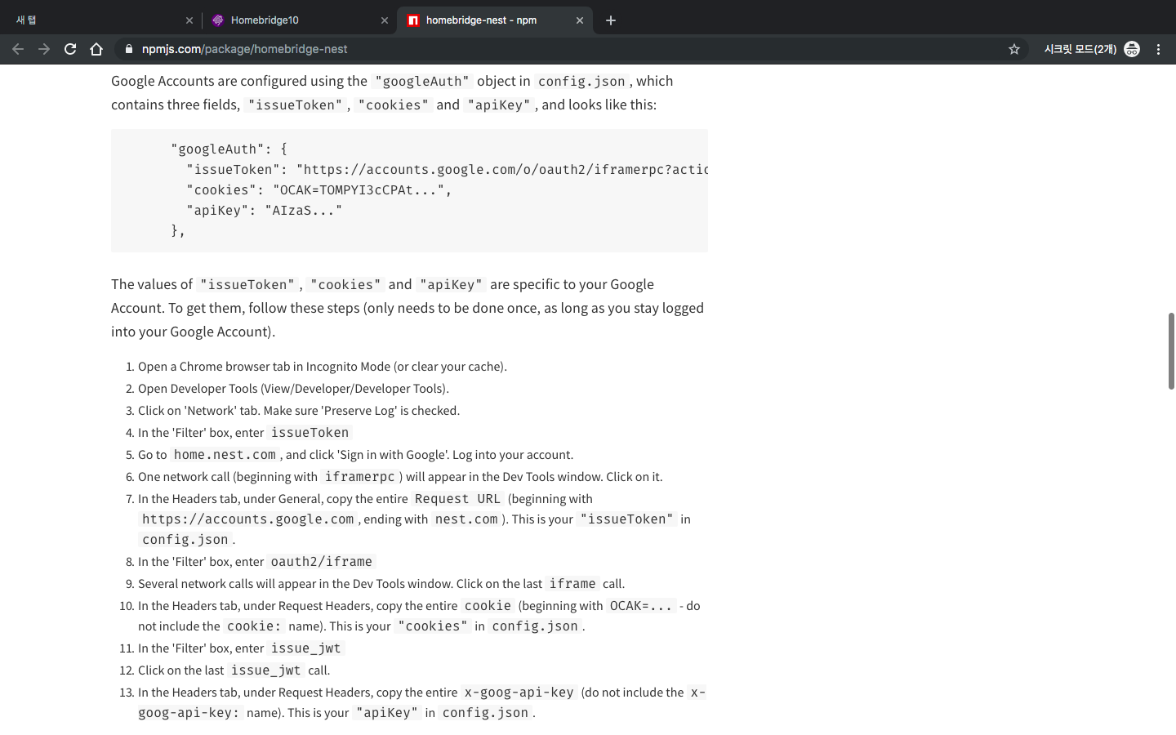The width and height of the screenshot is (1176, 735).
Task: Close the homebridge-nest npm tab
Action: click(580, 20)
